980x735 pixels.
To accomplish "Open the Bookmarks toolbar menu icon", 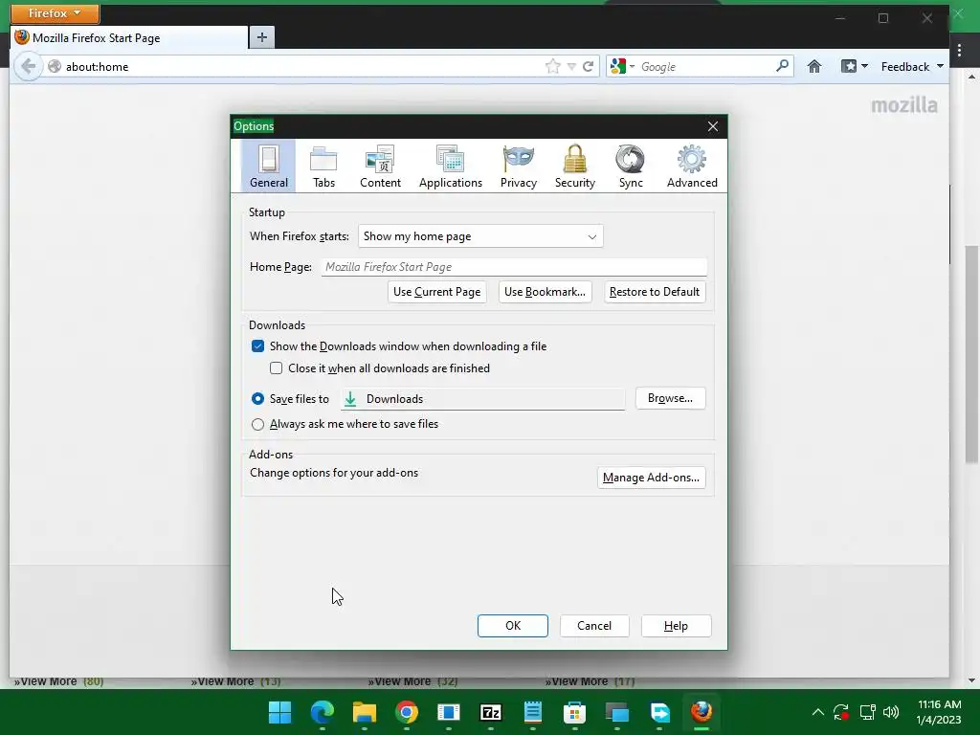I will 854,66.
